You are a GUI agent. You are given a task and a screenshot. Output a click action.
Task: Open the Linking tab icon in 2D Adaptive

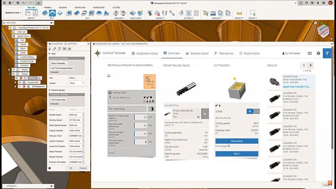(x=69, y=49)
